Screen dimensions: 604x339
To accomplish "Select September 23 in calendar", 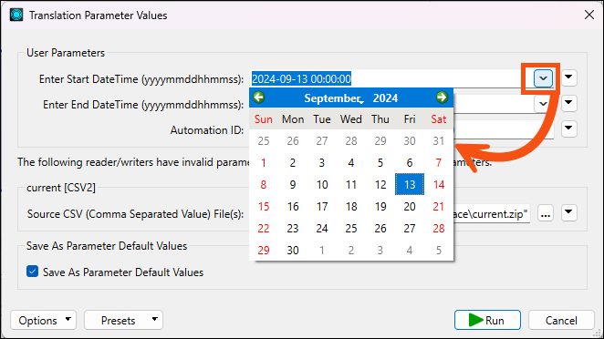I will click(x=293, y=229).
